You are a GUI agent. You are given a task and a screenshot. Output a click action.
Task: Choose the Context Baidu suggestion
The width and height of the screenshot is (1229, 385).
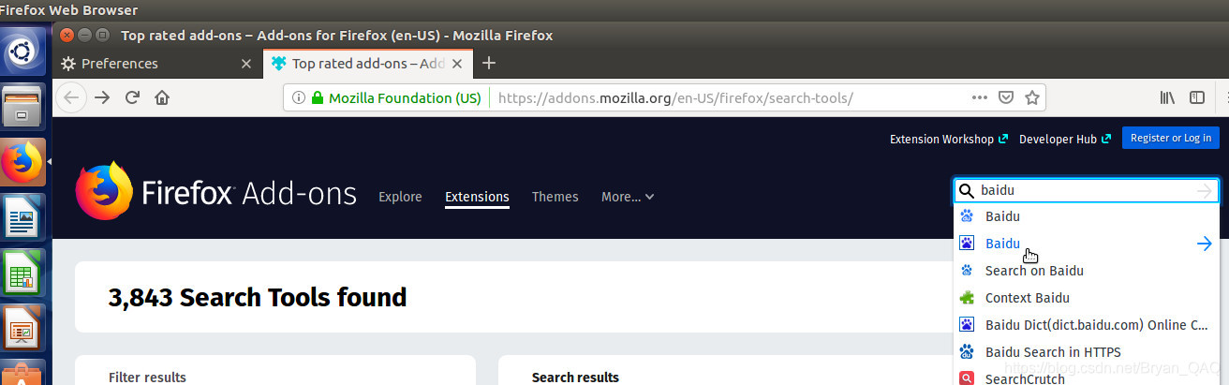[1087, 298]
